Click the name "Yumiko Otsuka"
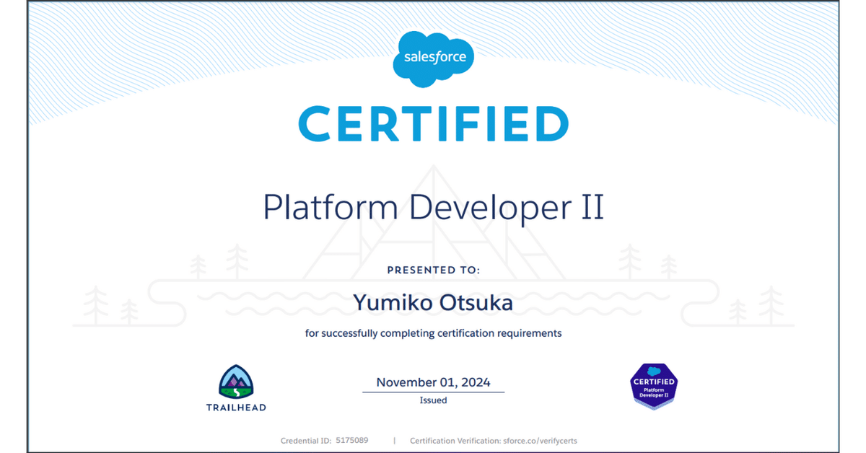Viewport: 866px width, 453px height. (433, 302)
